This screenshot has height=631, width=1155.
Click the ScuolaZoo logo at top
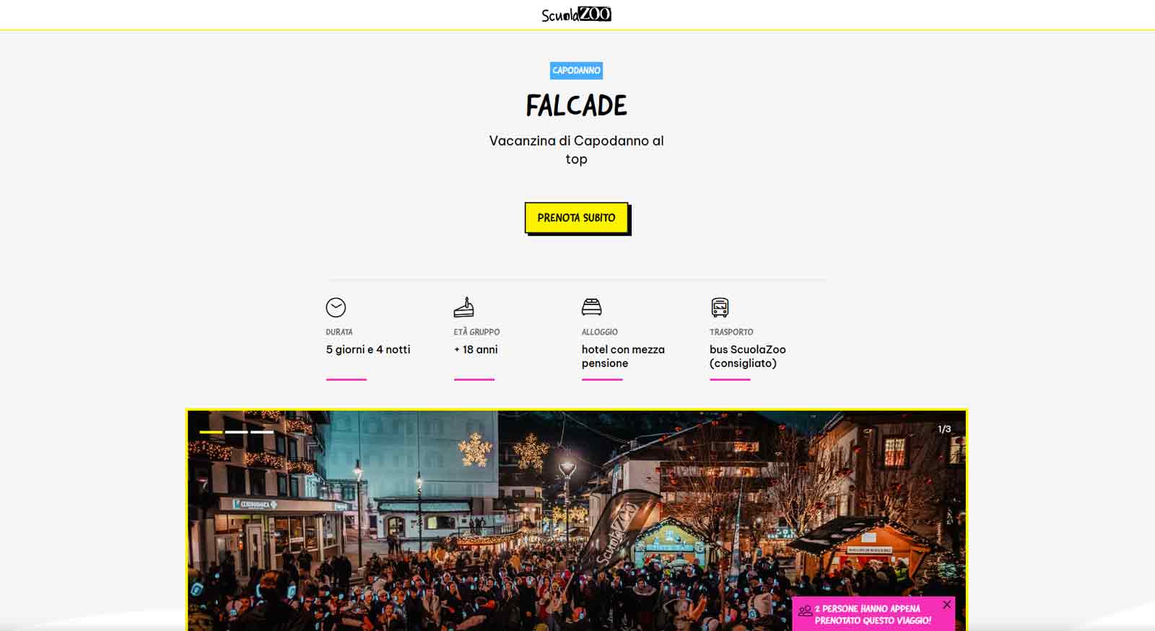[576, 14]
